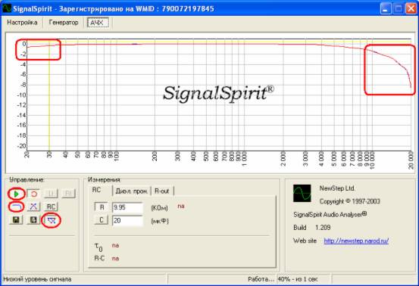
Task: Toggle the R button
Action: point(102,207)
